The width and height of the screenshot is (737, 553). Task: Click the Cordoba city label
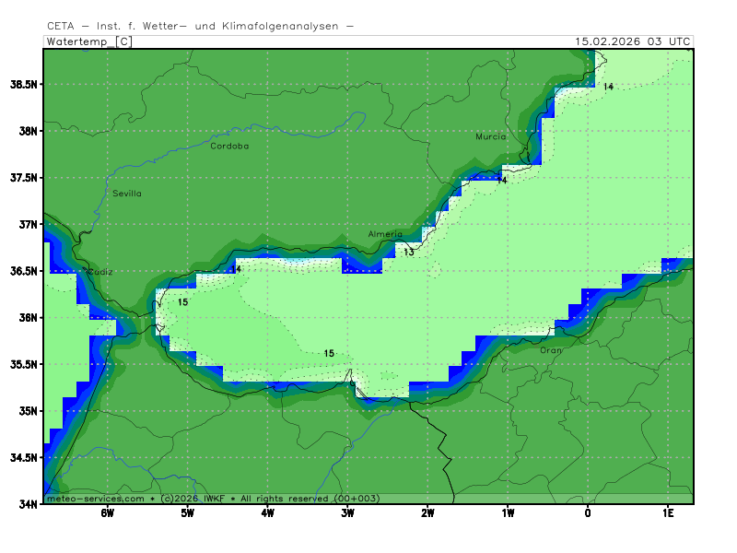point(229,146)
